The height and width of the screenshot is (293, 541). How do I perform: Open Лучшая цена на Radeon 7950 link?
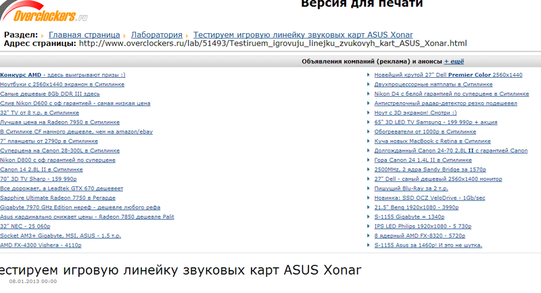(x=60, y=122)
